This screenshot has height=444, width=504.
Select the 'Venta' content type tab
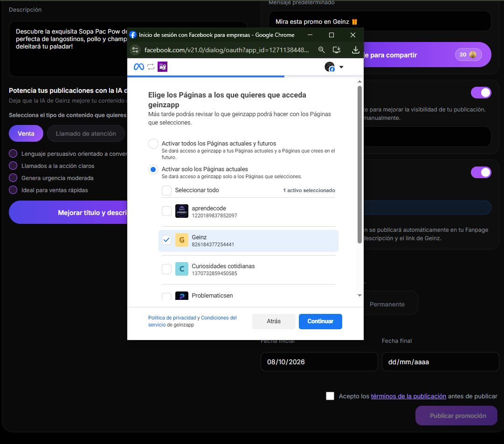(x=26, y=133)
